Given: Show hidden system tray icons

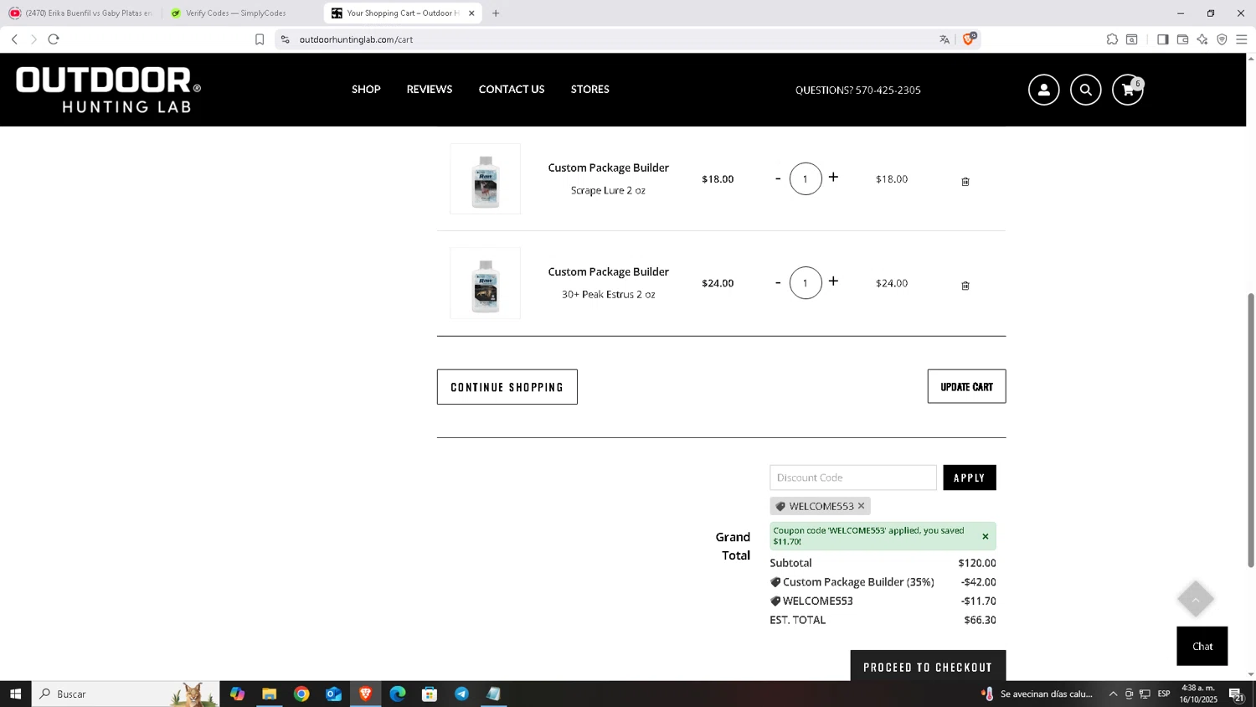Looking at the screenshot, I should point(1113,694).
